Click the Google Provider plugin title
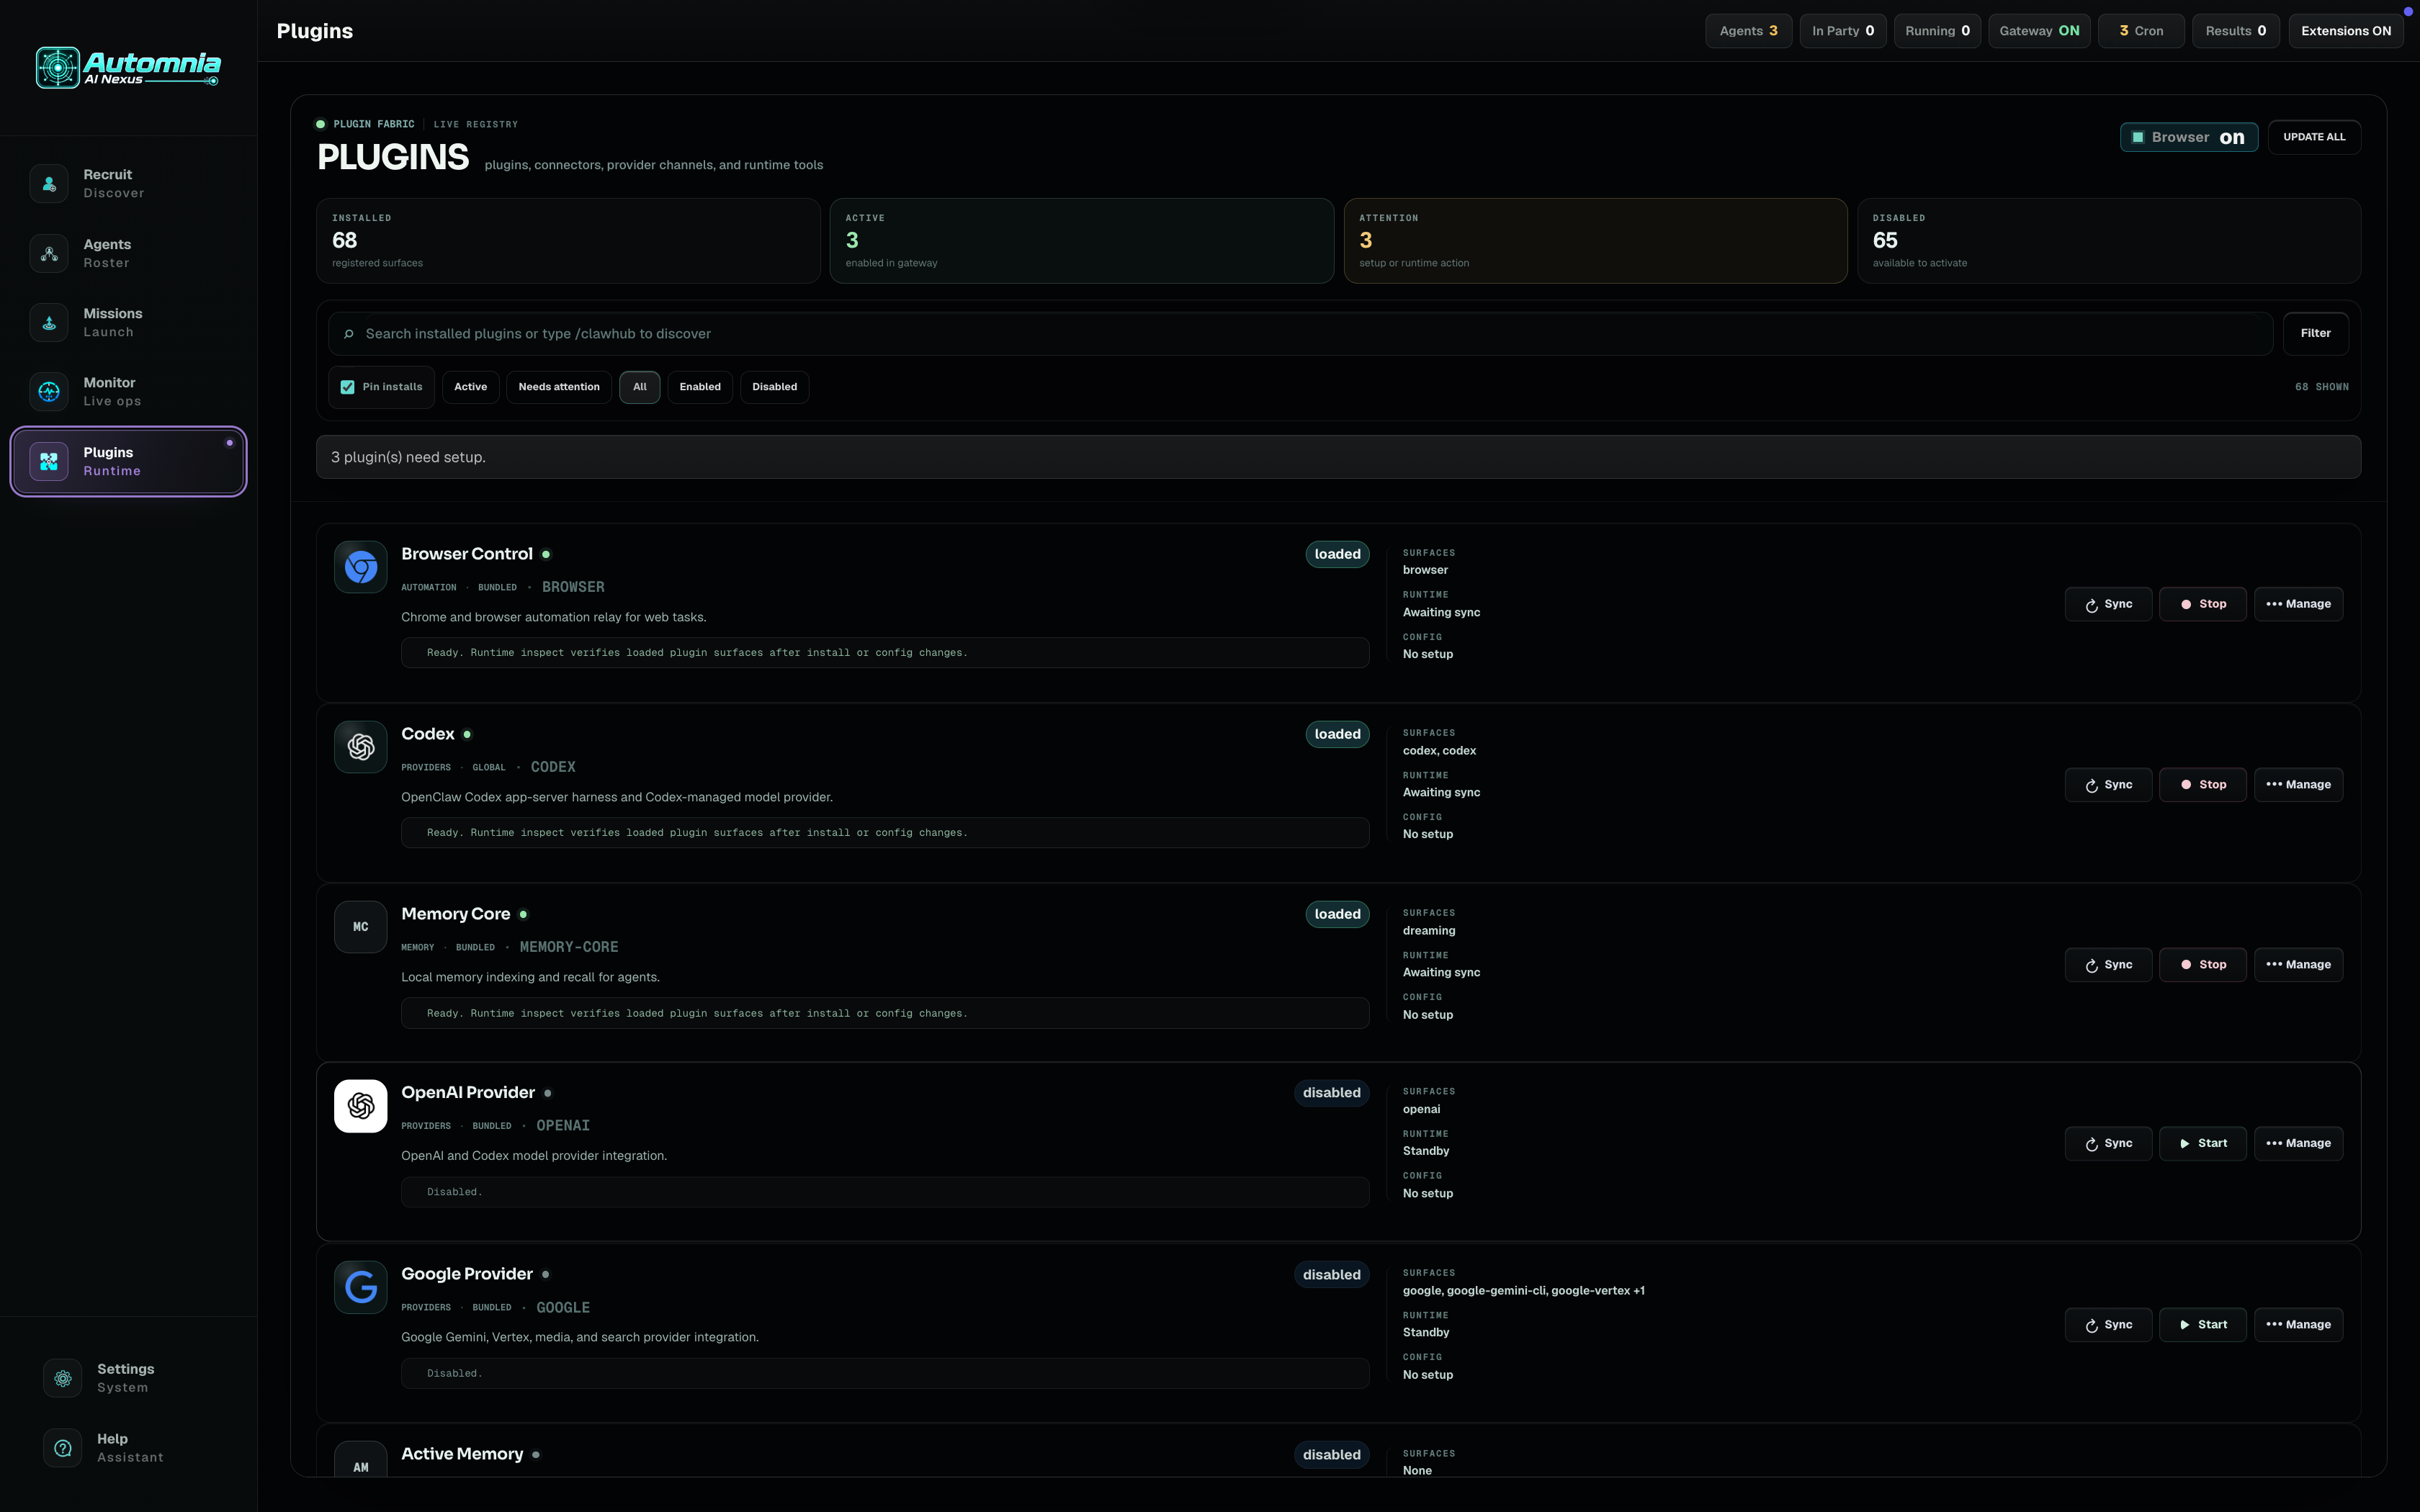Image resolution: width=2420 pixels, height=1512 pixels. 467,1274
